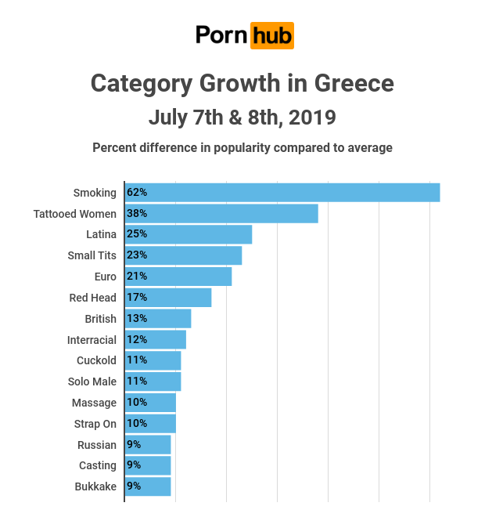
Task: Click the Bukkake bar at chart bottom
Action: [148, 486]
